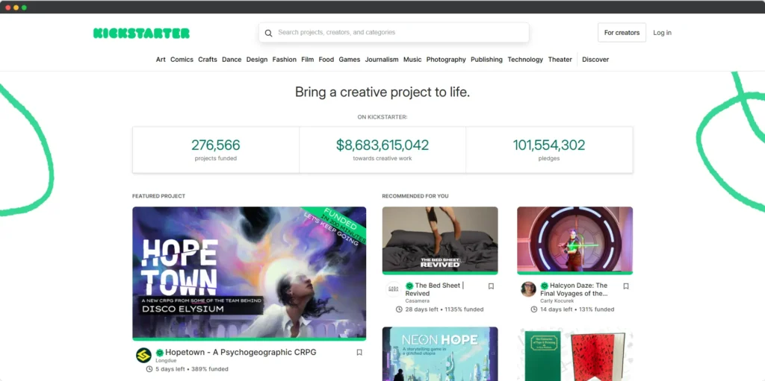Click 'Bring a creative project to life.' headline

pos(382,92)
